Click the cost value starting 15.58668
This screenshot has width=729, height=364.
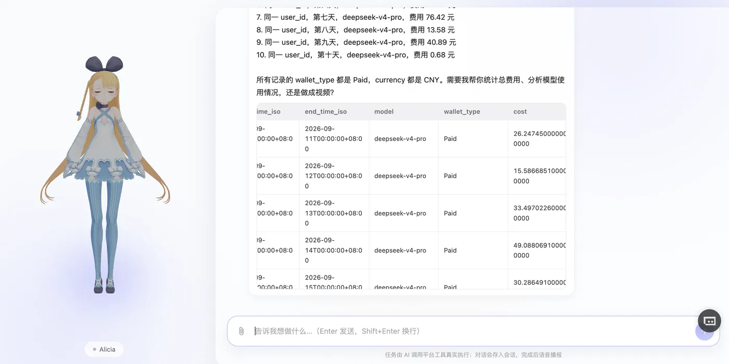539,176
